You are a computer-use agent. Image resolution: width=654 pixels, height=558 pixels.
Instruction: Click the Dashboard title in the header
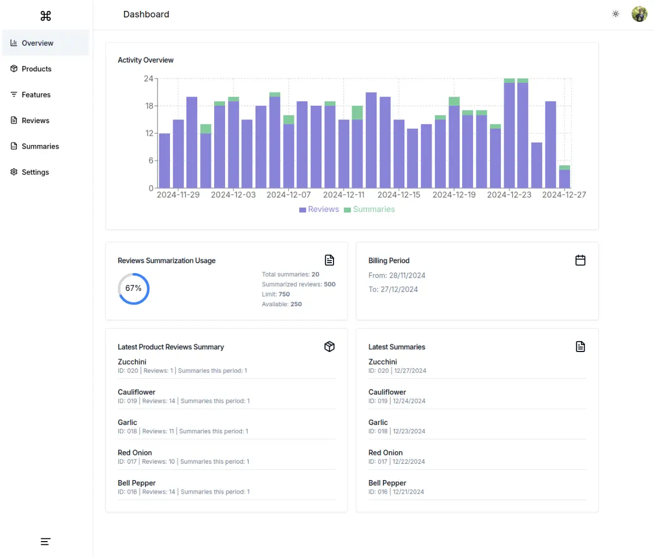pos(146,14)
